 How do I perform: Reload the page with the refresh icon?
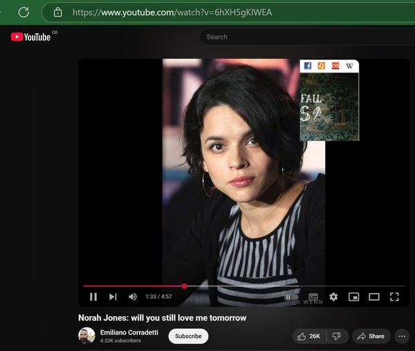tap(24, 12)
